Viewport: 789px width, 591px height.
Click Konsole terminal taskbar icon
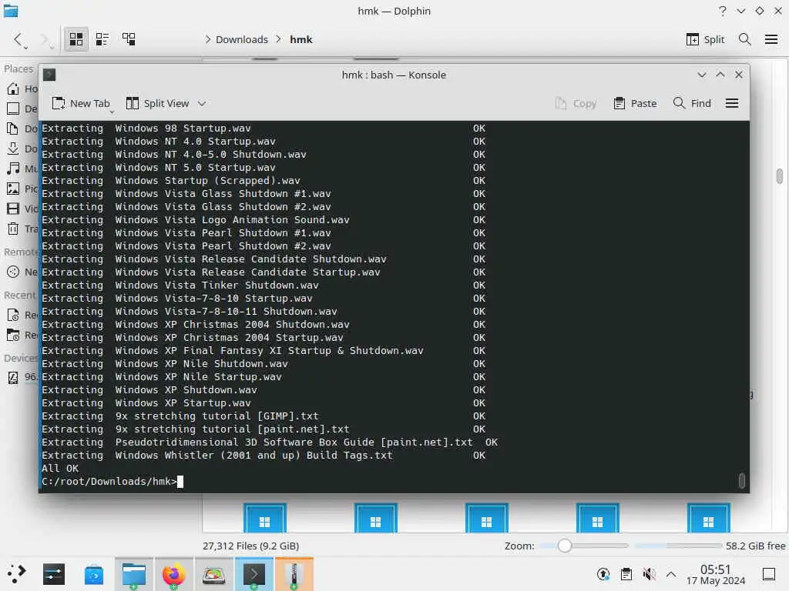[x=254, y=574]
